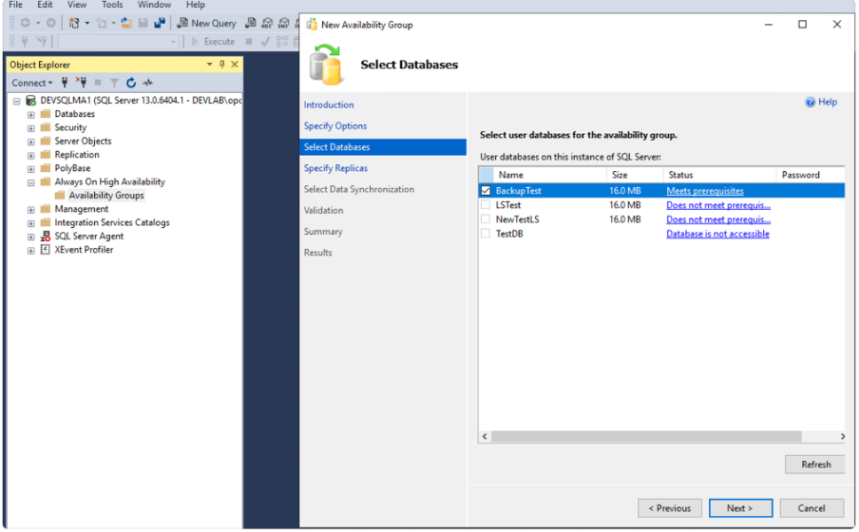Open the Tools menu
Viewport: 859px width, 532px height.
(112, 5)
